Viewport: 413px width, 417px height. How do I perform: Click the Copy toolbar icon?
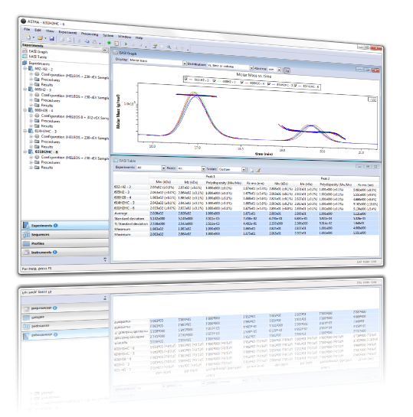click(x=87, y=41)
